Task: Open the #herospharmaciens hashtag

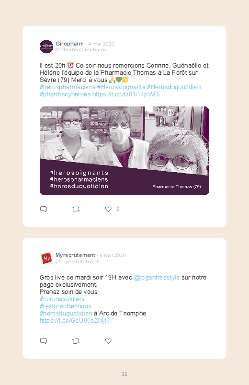Action: [x=68, y=87]
